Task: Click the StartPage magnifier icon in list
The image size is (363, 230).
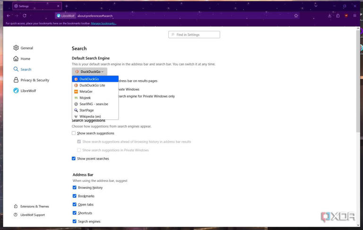Action: click(x=76, y=110)
